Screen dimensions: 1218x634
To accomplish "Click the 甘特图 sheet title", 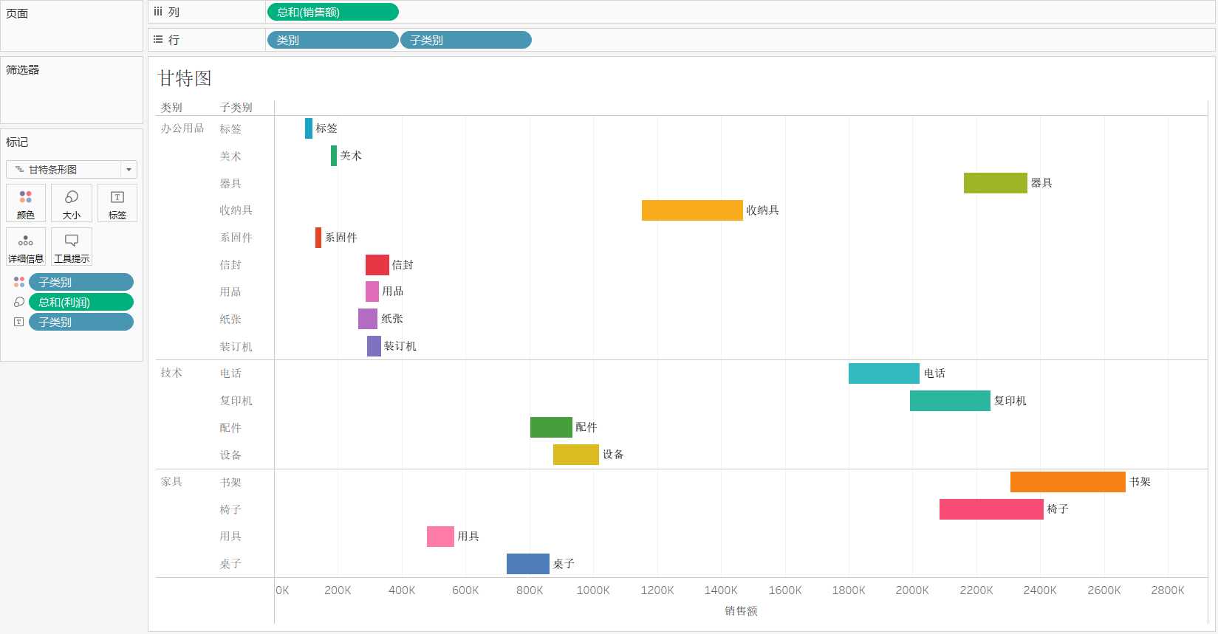I will [185, 78].
